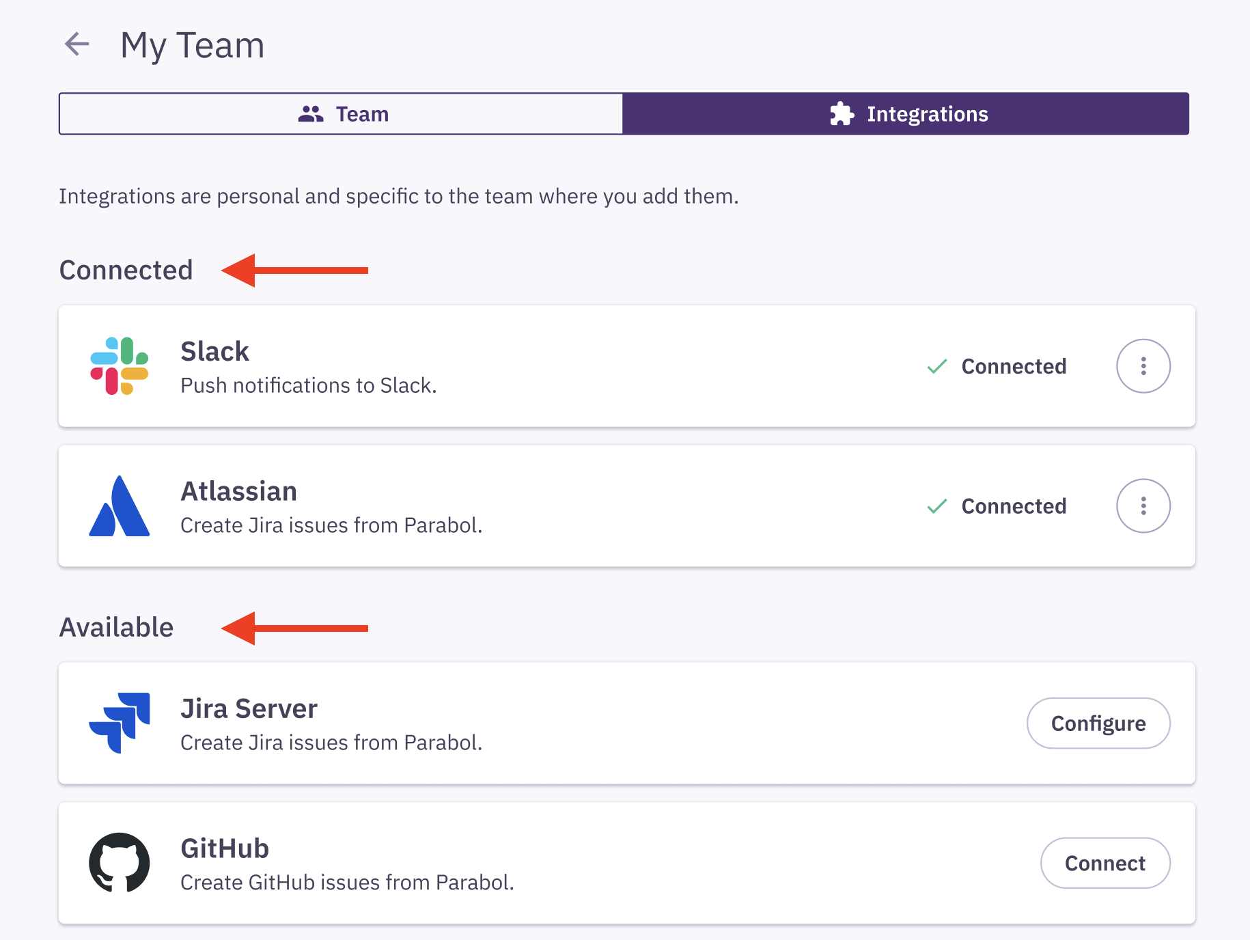This screenshot has height=940, width=1250.
Task: Click the Atlassian logo icon
Action: (120, 506)
